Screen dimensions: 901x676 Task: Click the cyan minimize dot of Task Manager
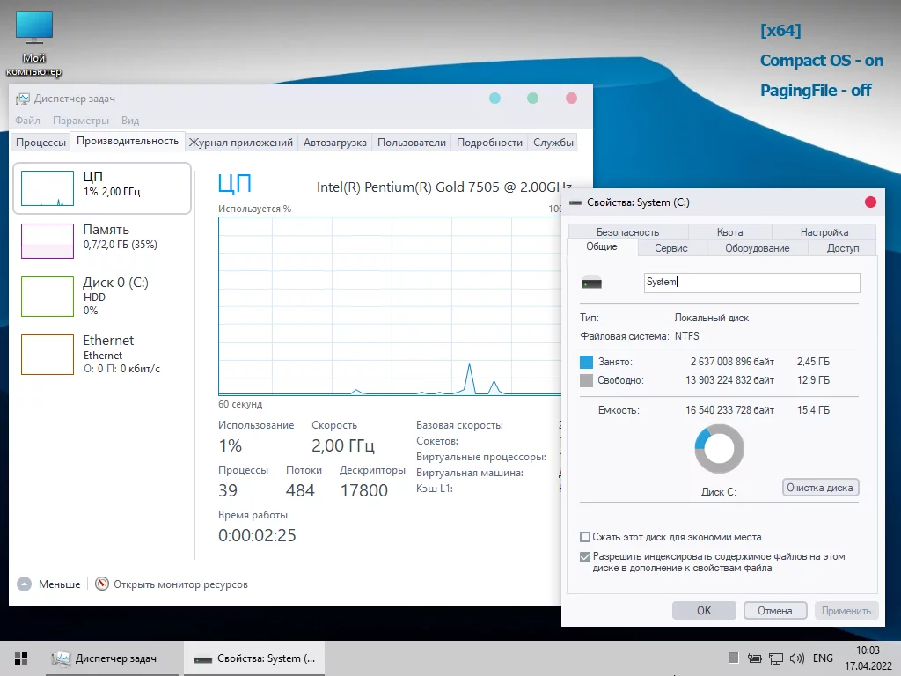pyautogui.click(x=494, y=99)
